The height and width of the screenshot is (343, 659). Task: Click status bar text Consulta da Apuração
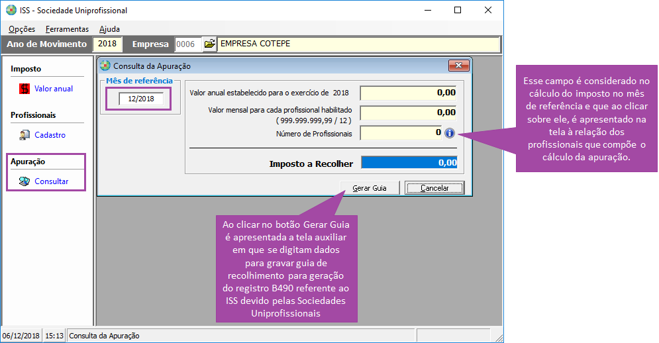point(104,336)
